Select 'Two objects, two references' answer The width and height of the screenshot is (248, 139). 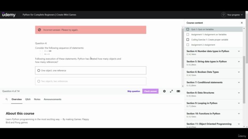91,81
